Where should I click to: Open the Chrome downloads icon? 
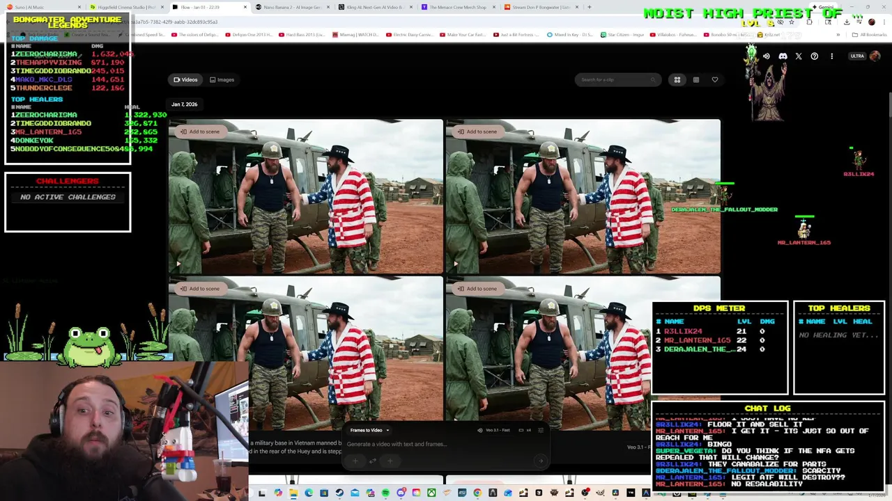click(847, 22)
